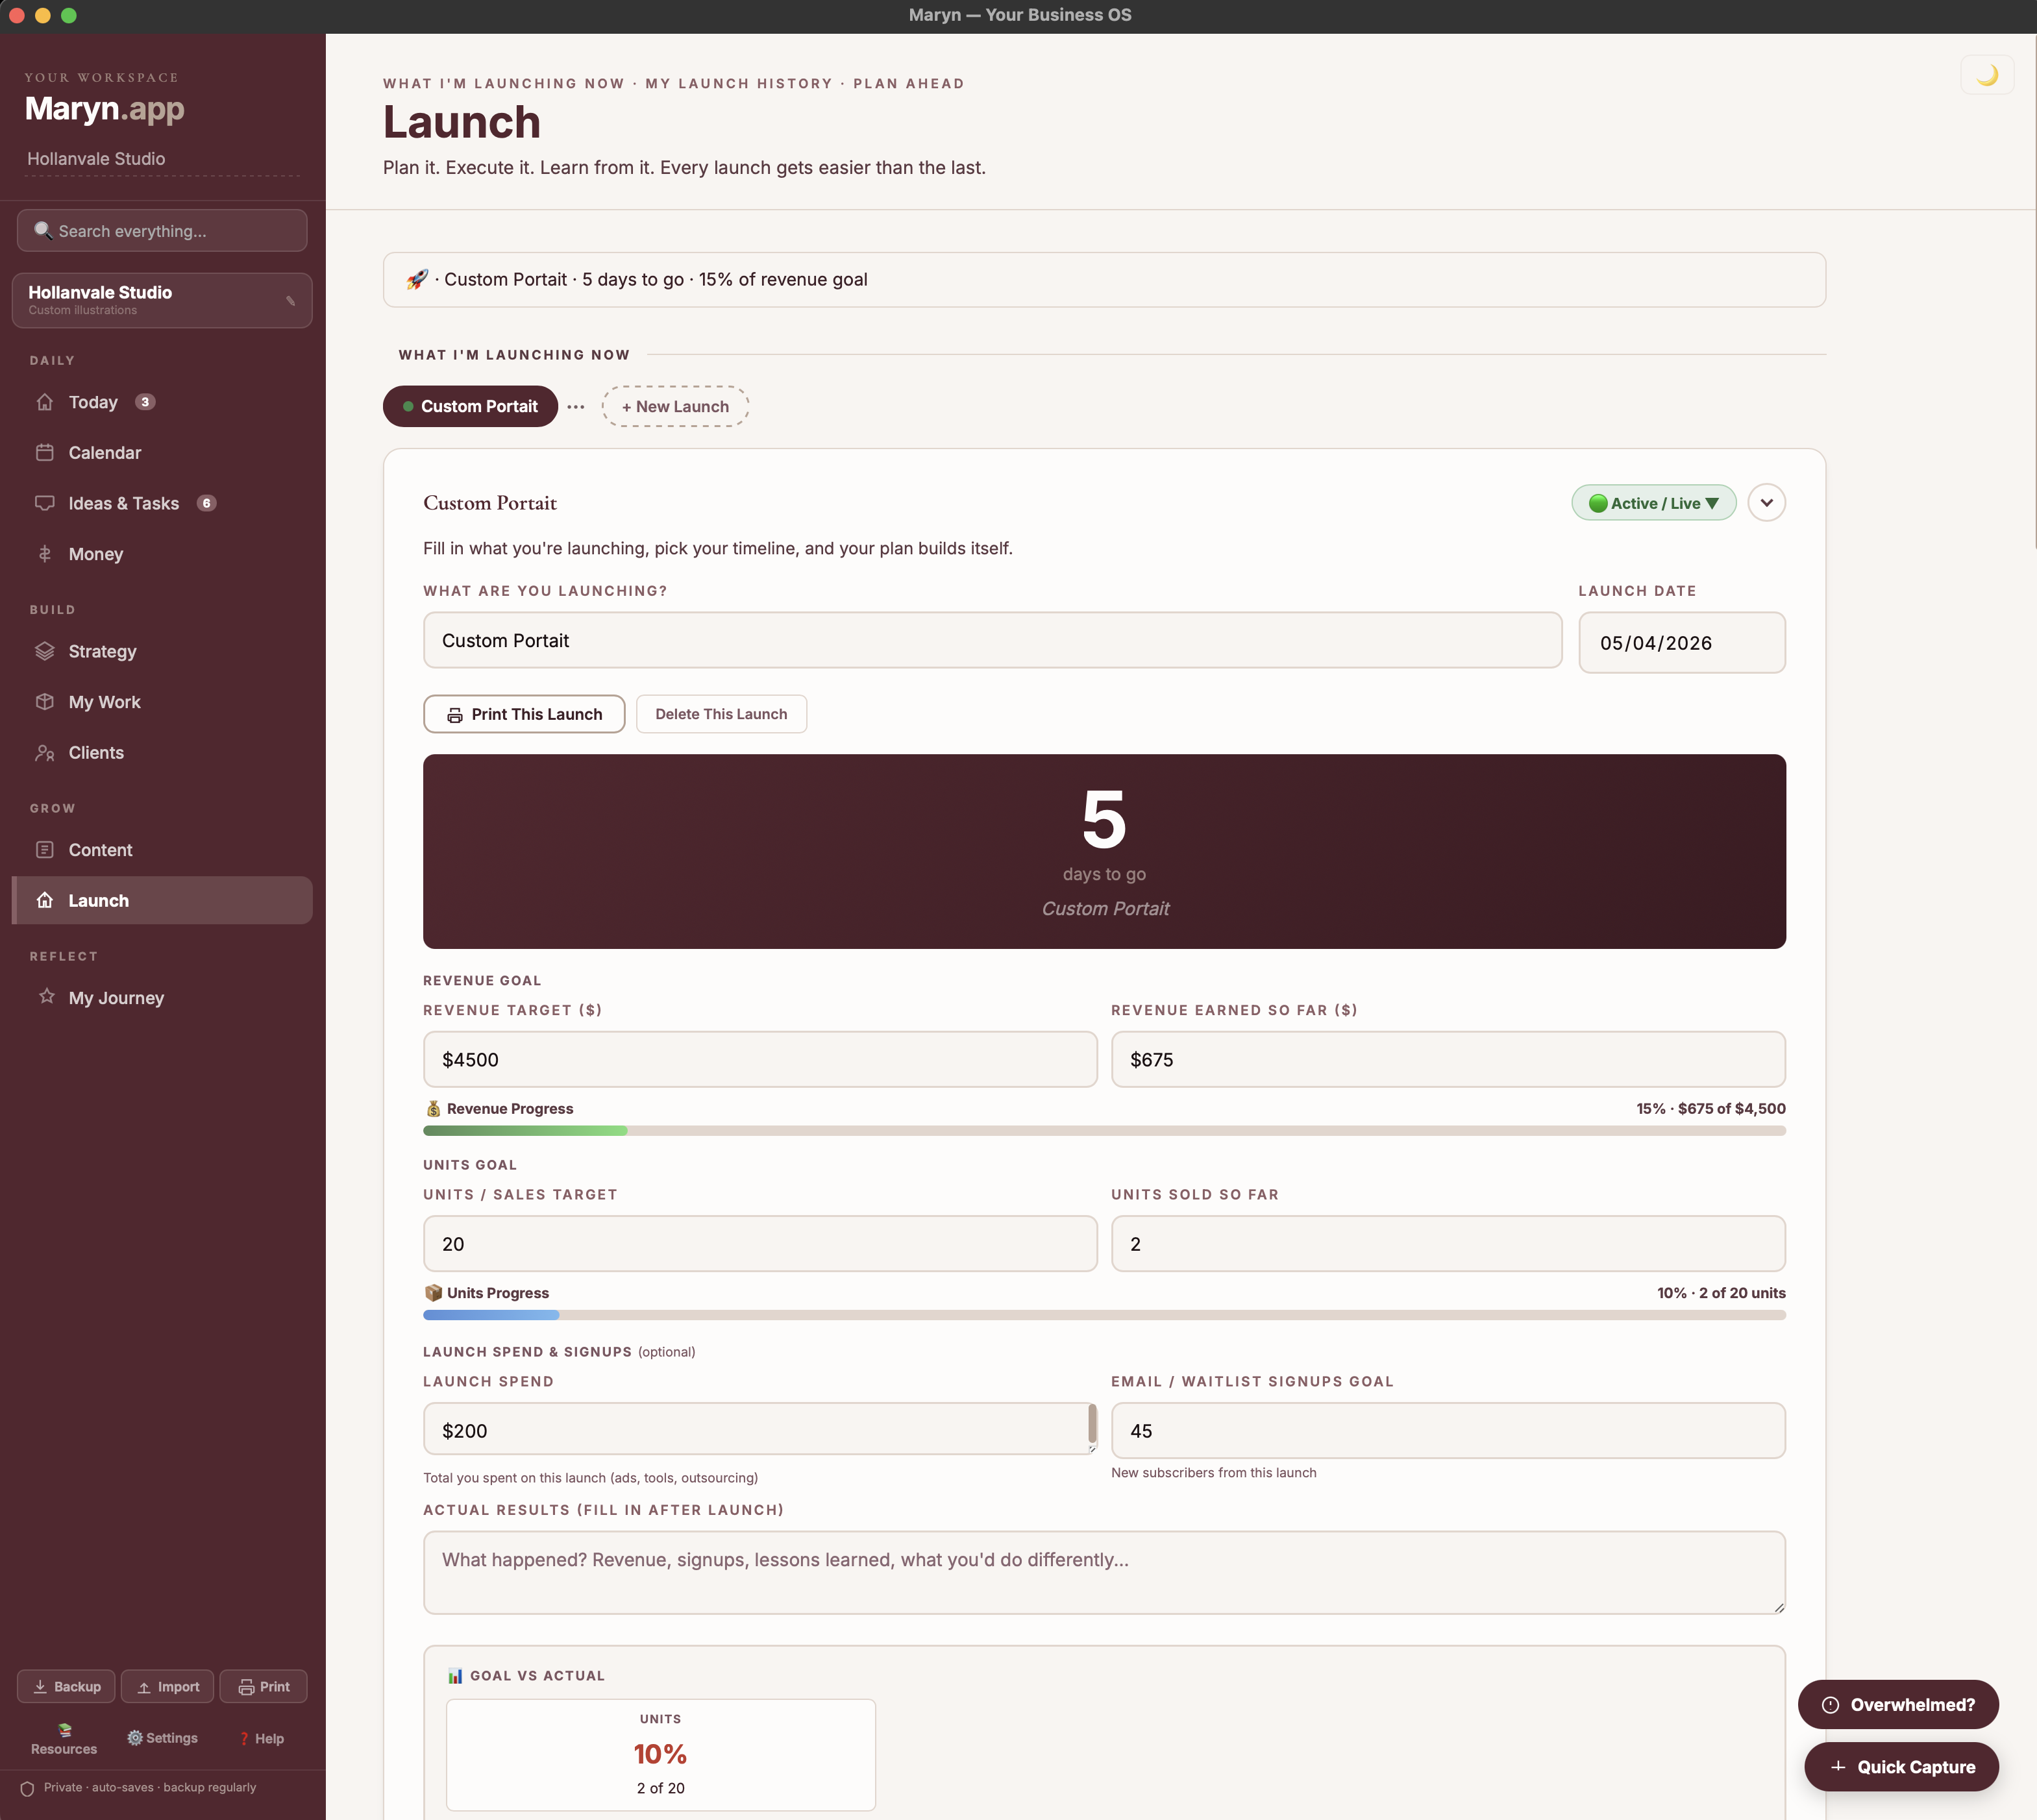
Task: Switch to My Launch History
Action: (738, 83)
